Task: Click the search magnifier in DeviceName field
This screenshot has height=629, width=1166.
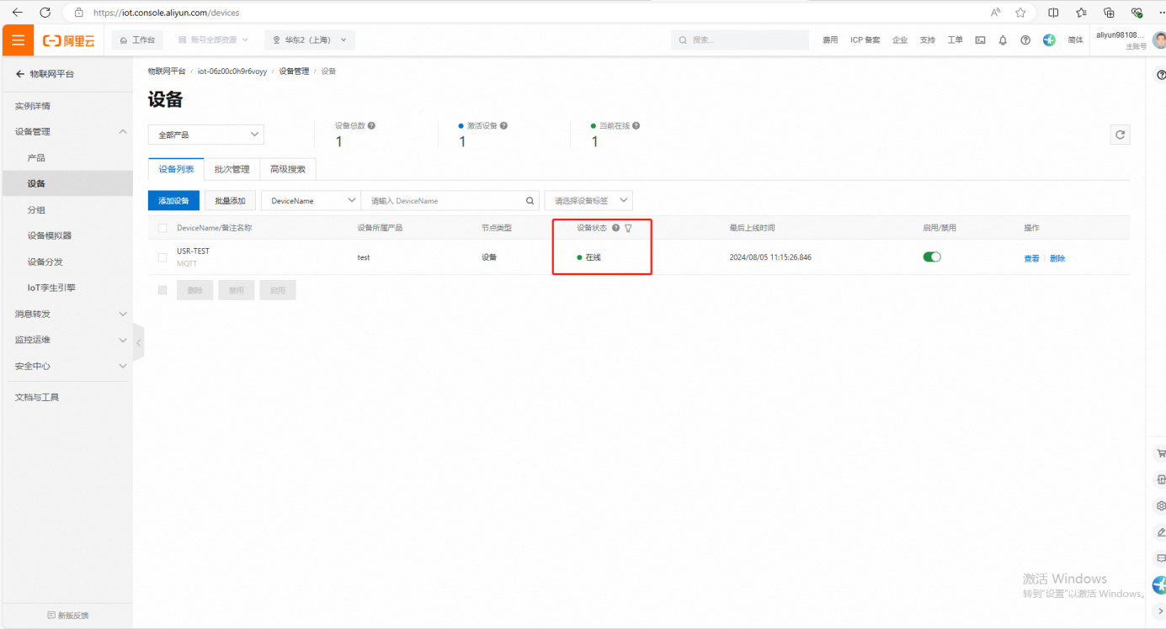Action: [x=530, y=201]
